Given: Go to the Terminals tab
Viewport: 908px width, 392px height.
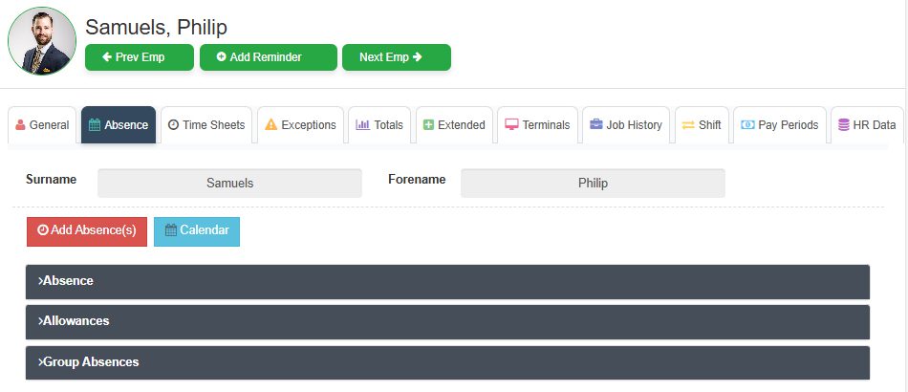Looking at the screenshot, I should pyautogui.click(x=537, y=125).
